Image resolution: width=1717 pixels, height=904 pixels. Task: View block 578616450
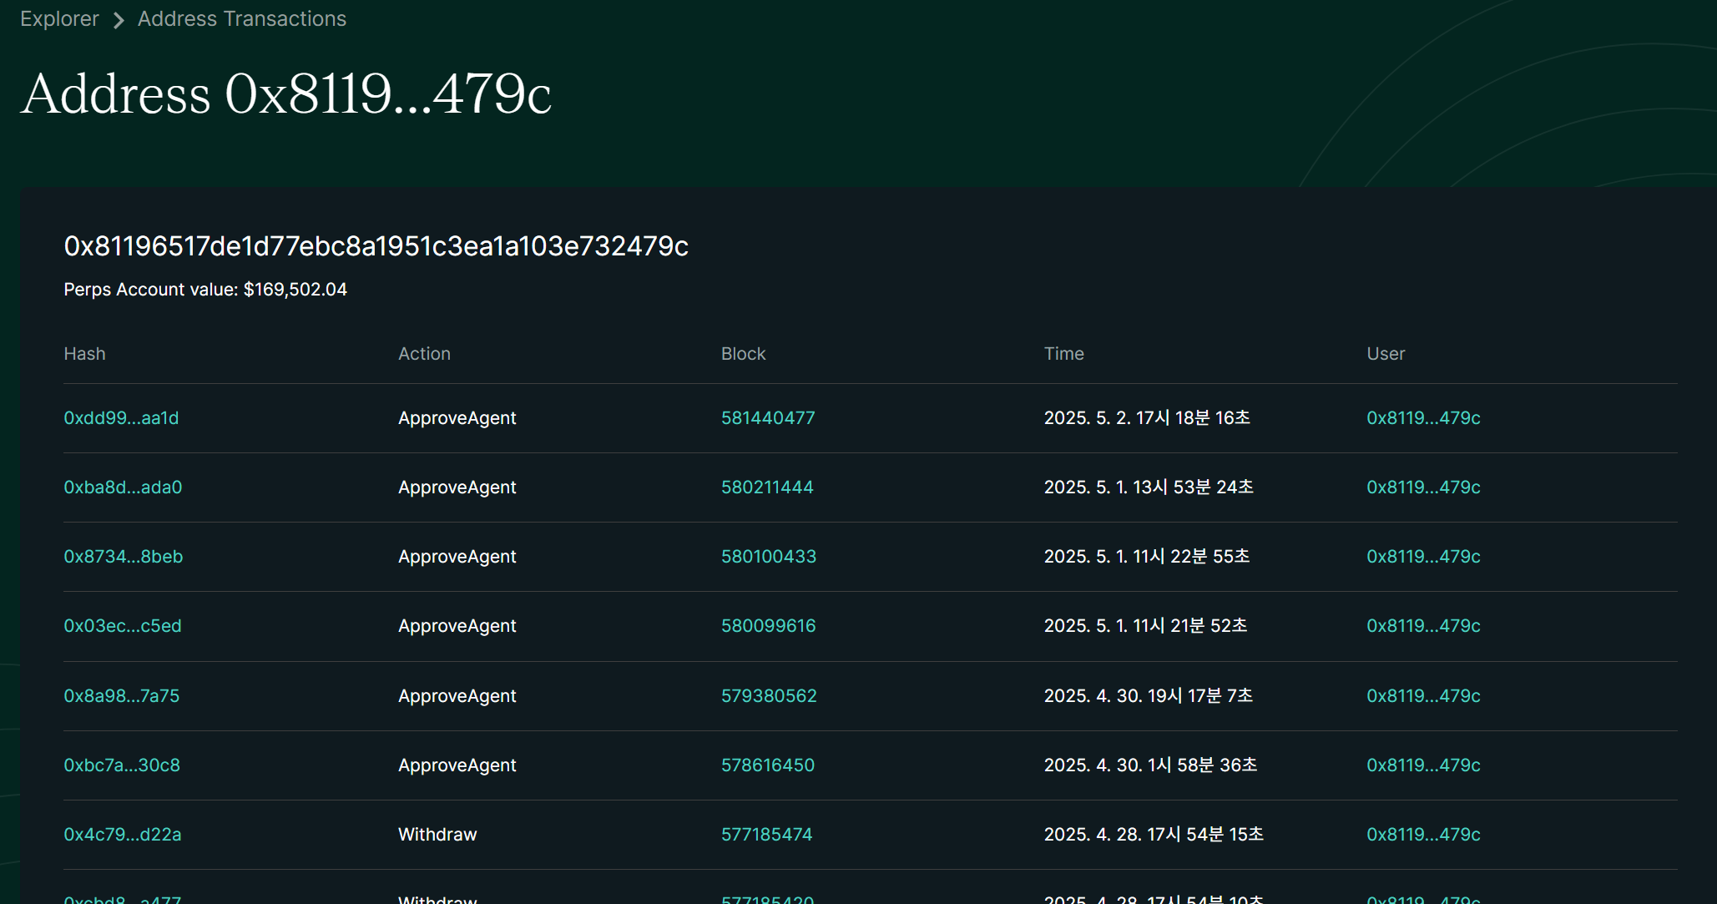pyautogui.click(x=767, y=765)
